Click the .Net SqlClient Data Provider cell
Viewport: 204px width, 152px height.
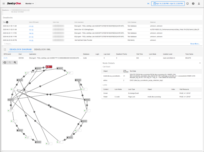point(83,40)
